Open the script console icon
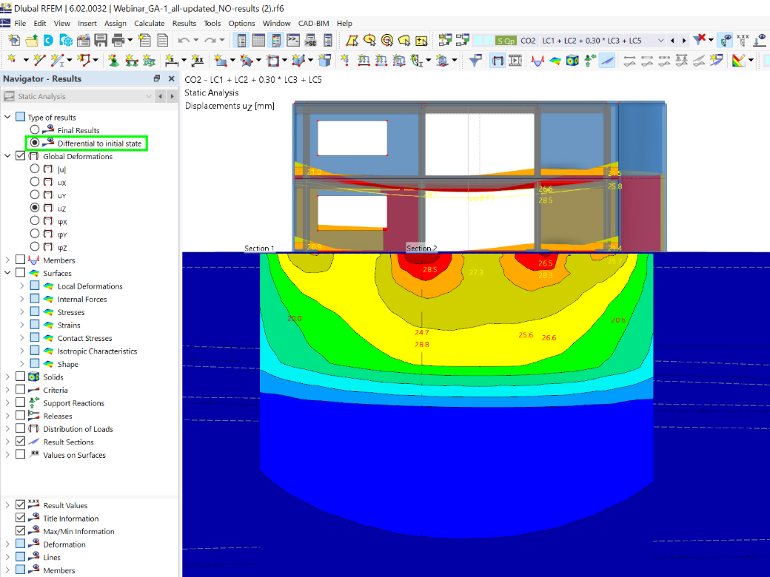770x577 pixels. (293, 40)
